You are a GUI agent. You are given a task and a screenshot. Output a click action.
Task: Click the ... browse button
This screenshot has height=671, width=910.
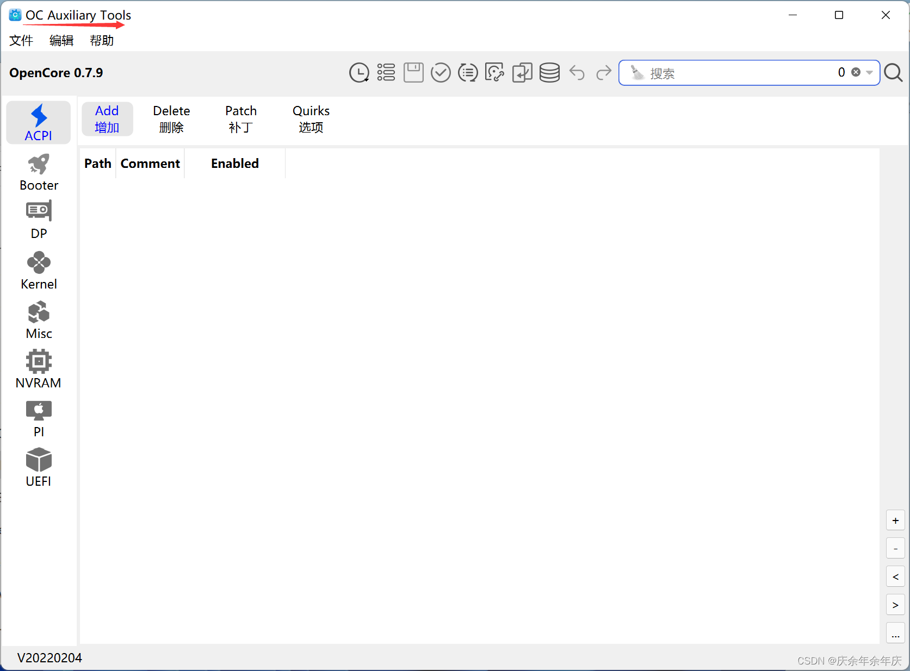point(895,633)
